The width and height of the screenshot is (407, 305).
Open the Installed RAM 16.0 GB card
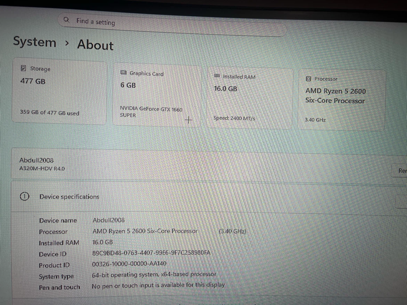250,98
